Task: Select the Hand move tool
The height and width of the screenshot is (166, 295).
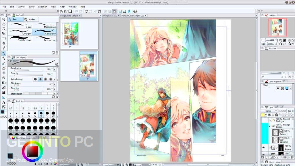Action: [3, 24]
